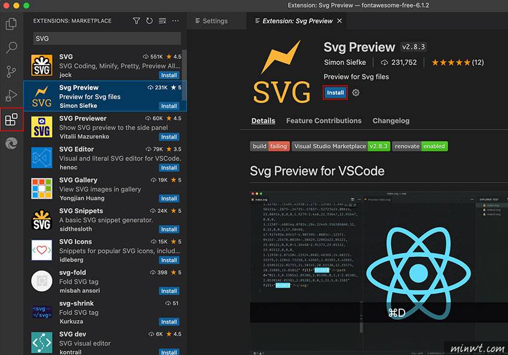Install the SVG Gallery extension

click(x=169, y=199)
